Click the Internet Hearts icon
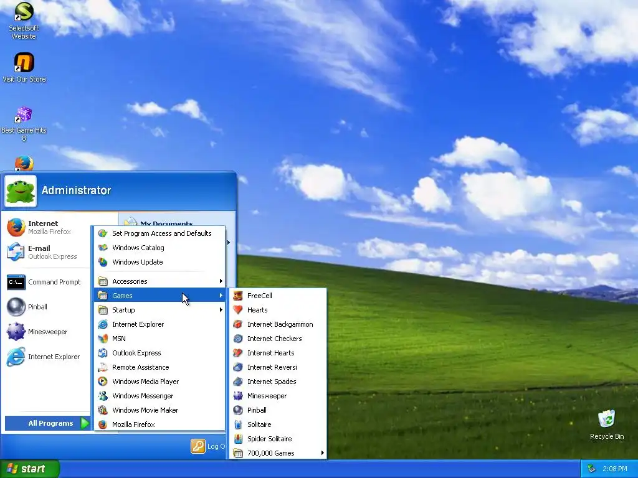 (x=238, y=353)
